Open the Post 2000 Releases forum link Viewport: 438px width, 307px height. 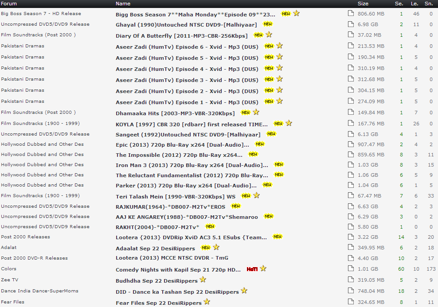(x=25, y=237)
